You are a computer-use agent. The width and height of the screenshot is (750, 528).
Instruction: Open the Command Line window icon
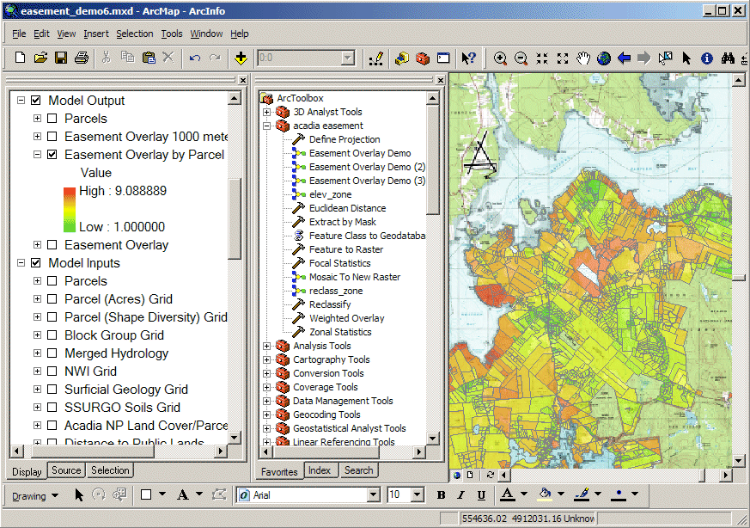(x=443, y=58)
